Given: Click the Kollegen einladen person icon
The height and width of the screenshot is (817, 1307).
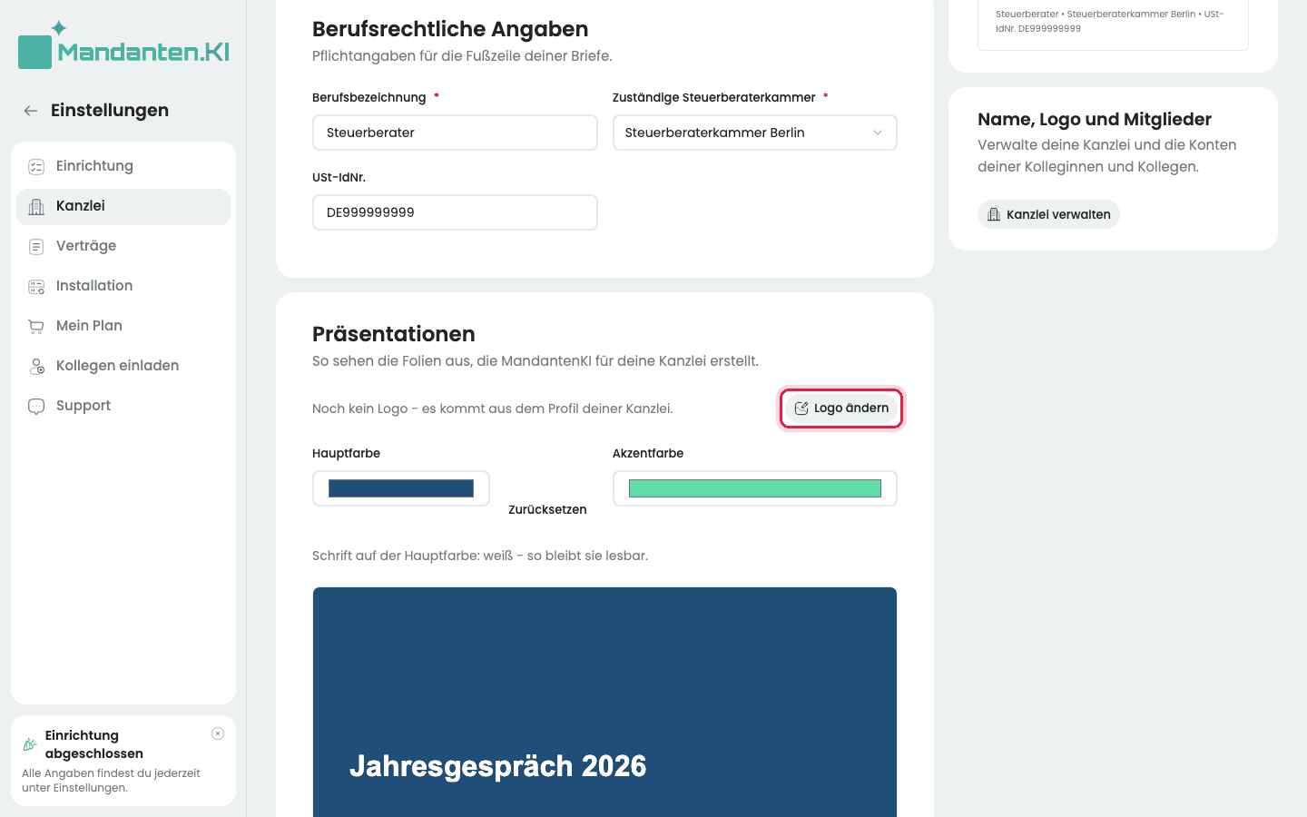Looking at the screenshot, I should (36, 366).
